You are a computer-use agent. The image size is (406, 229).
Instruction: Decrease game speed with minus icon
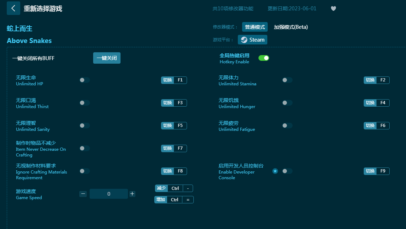[x=83, y=194]
